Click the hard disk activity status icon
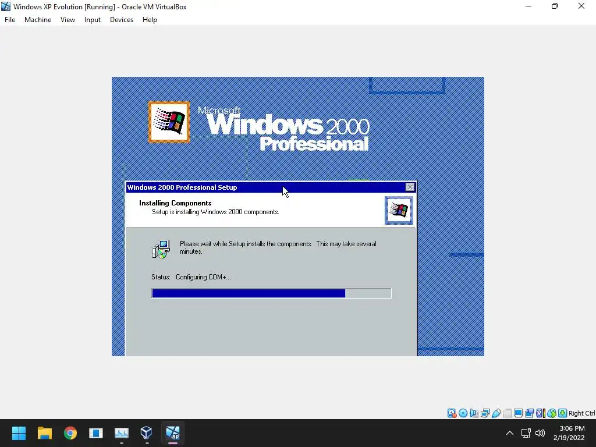This screenshot has width=596, height=447. tap(452, 413)
